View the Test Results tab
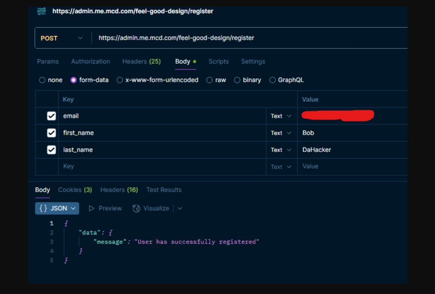Viewport: 435px width, 294px height. 164,190
